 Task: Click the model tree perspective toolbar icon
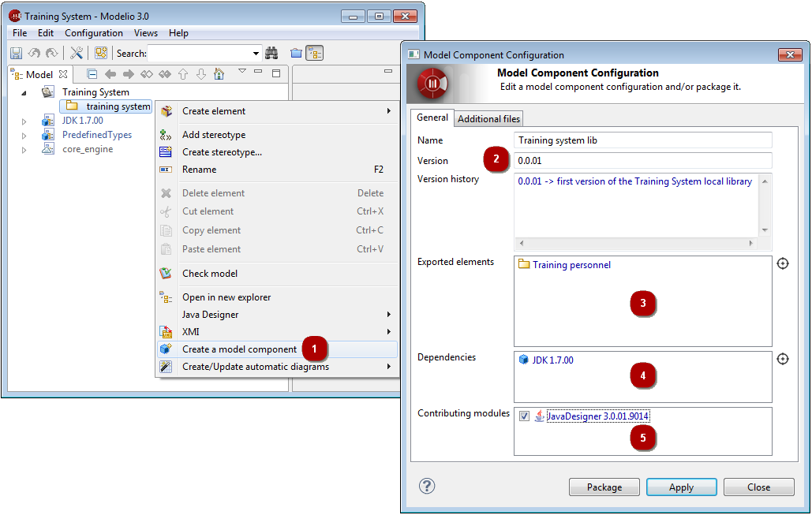pyautogui.click(x=315, y=54)
